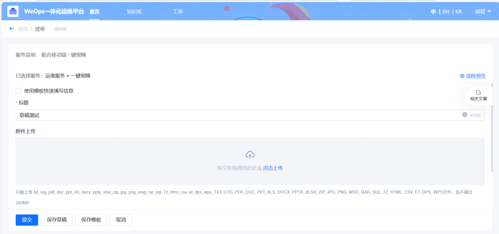This screenshot has width=499, height=234.
Task: Click 保存草稿 to save draft
Action: pos(57,220)
